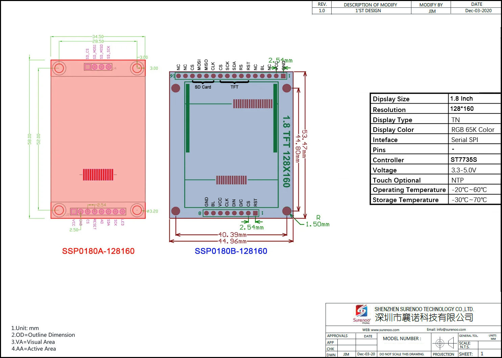The height and width of the screenshot is (358, 502).
Task: Select the SSP0180B-128160 blue model label
Action: coord(231,251)
